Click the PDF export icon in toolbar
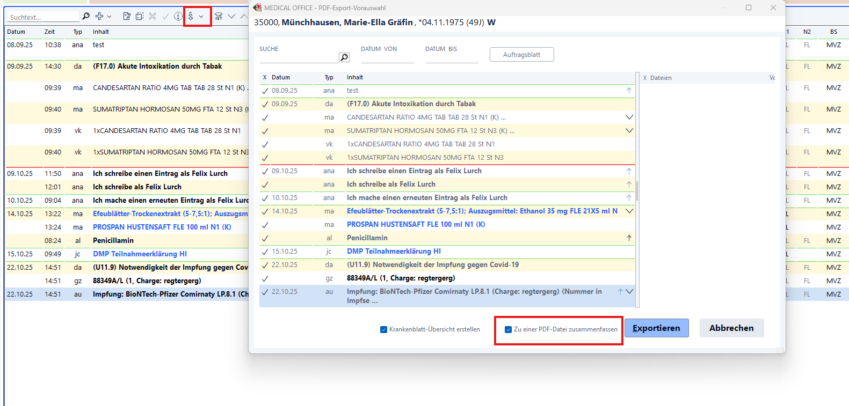 click(x=191, y=16)
